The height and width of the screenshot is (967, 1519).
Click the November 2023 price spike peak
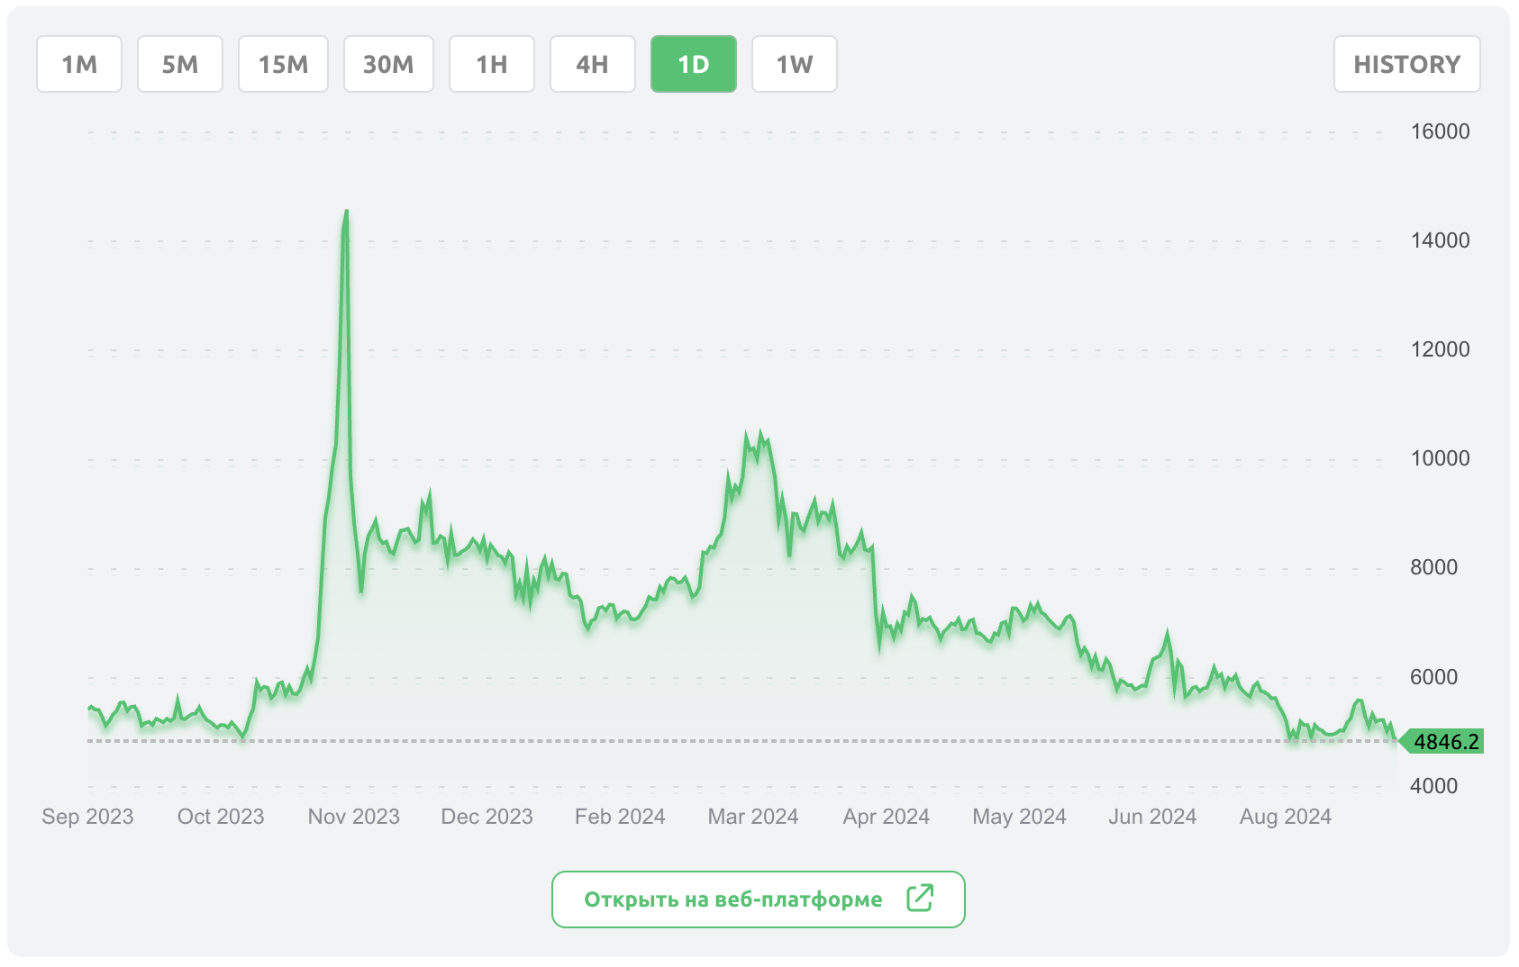(x=347, y=212)
